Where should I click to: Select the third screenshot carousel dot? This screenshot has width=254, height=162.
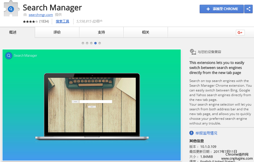(x=91, y=43)
